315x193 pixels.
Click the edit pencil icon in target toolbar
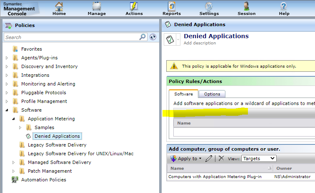point(208,159)
